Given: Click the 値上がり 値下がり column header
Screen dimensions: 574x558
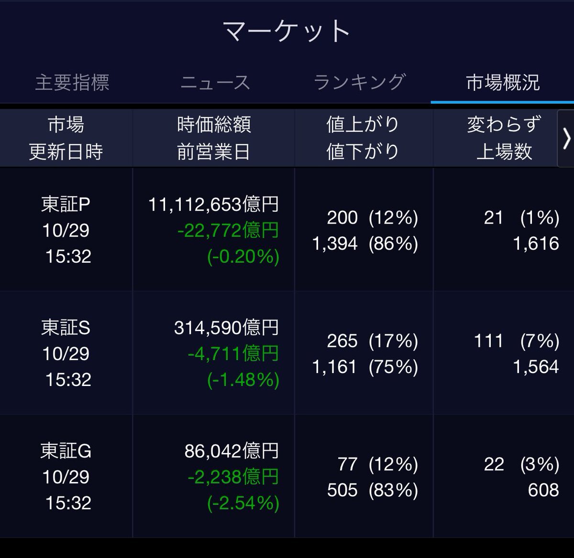Looking at the screenshot, I should 363,139.
